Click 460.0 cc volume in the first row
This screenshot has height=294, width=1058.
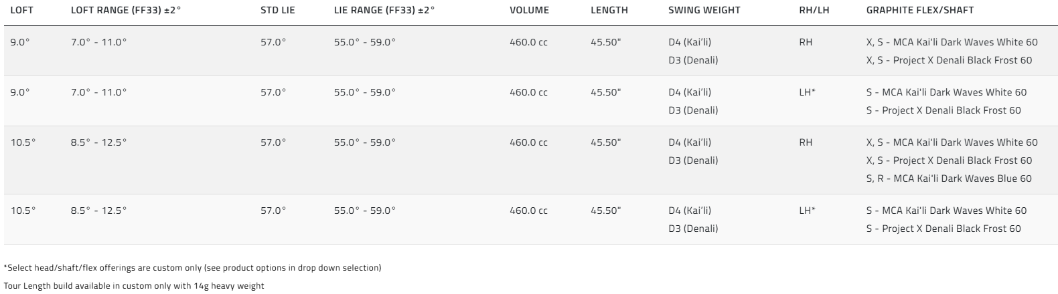coord(528,42)
